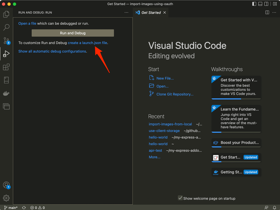The height and width of the screenshot is (210, 280).
Task: Click the git branch icon beside Clone
Action: tap(152, 94)
